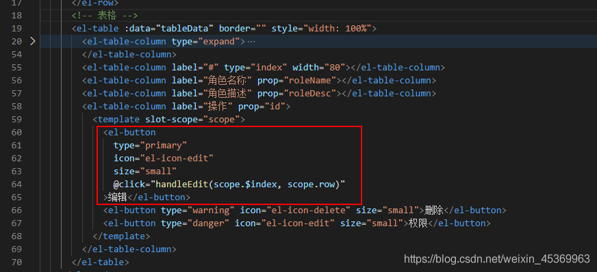Click the "small" size value on line 63
Viewport: 597px width, 272px height.
click(x=157, y=171)
